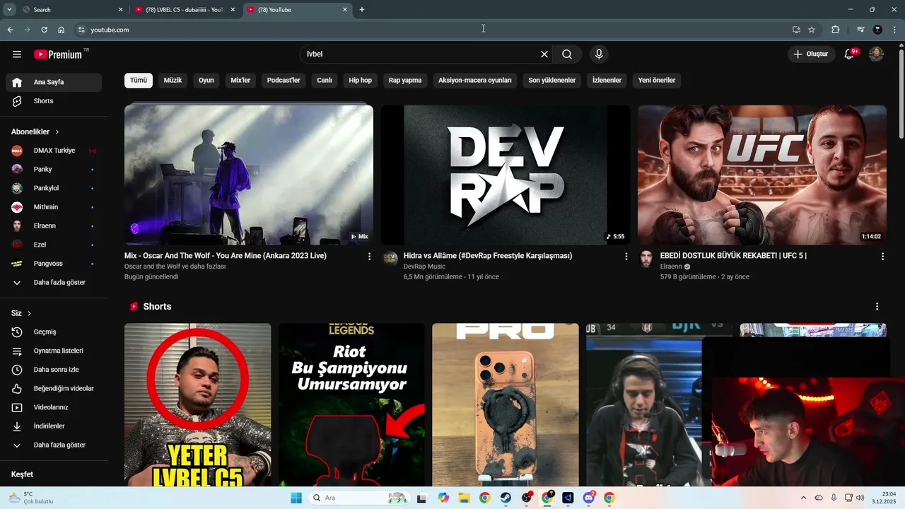The width and height of the screenshot is (905, 509).
Task: Open the notifications bell
Action: (850, 54)
